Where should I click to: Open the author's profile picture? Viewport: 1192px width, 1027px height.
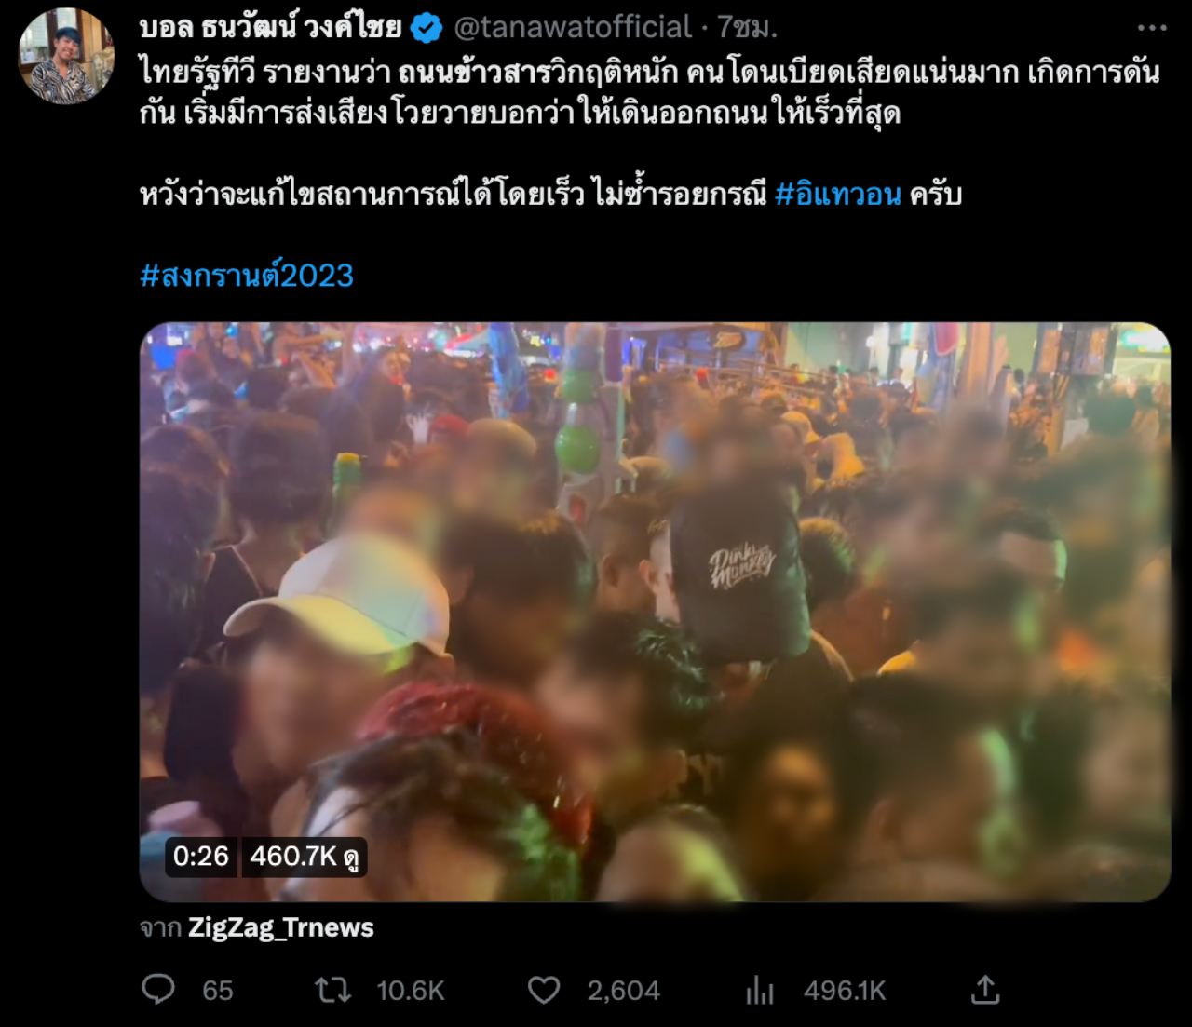(x=66, y=57)
